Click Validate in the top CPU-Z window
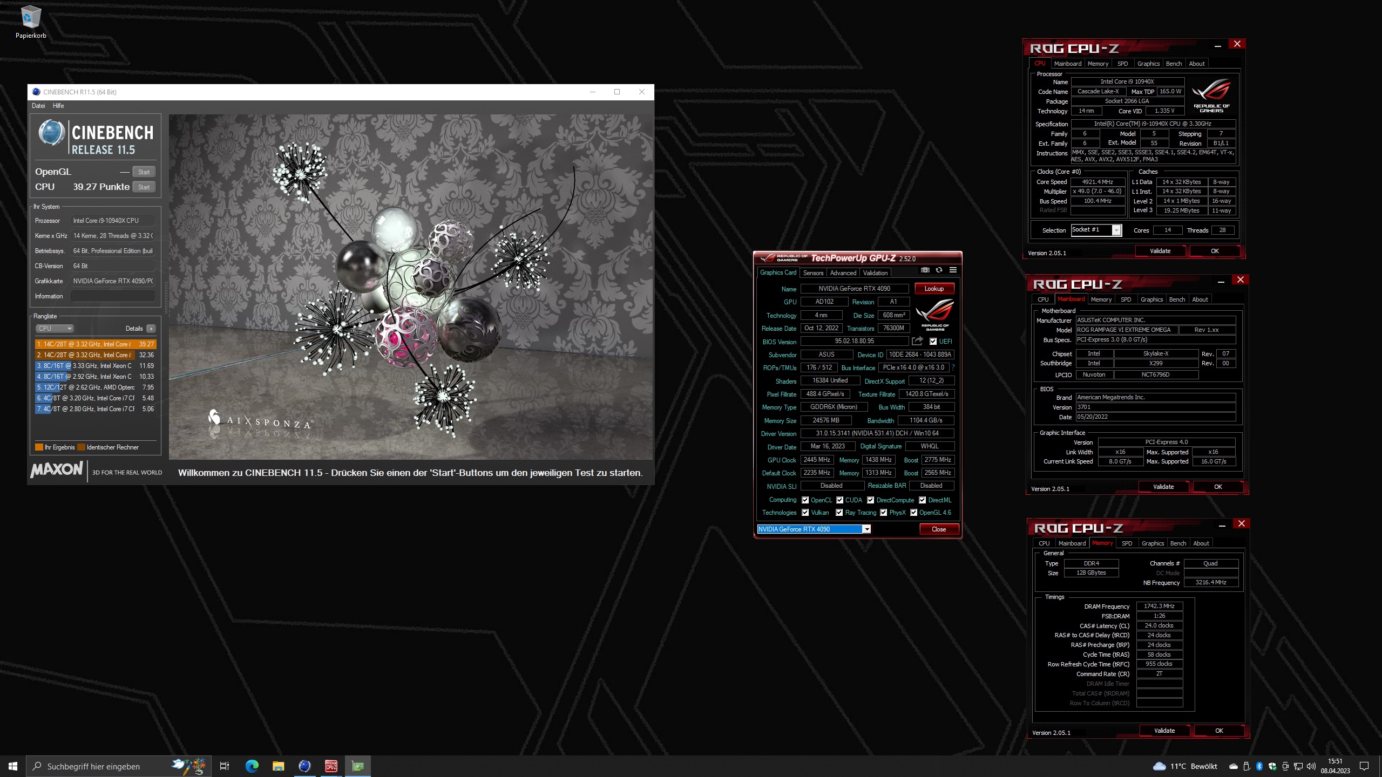1382x777 pixels. 1160,251
